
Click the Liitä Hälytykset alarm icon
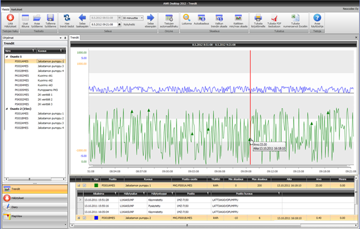(x=10, y=17)
